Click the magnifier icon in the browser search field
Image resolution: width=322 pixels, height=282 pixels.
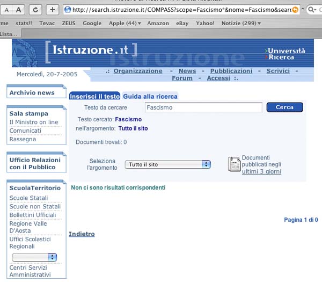(x=312, y=10)
